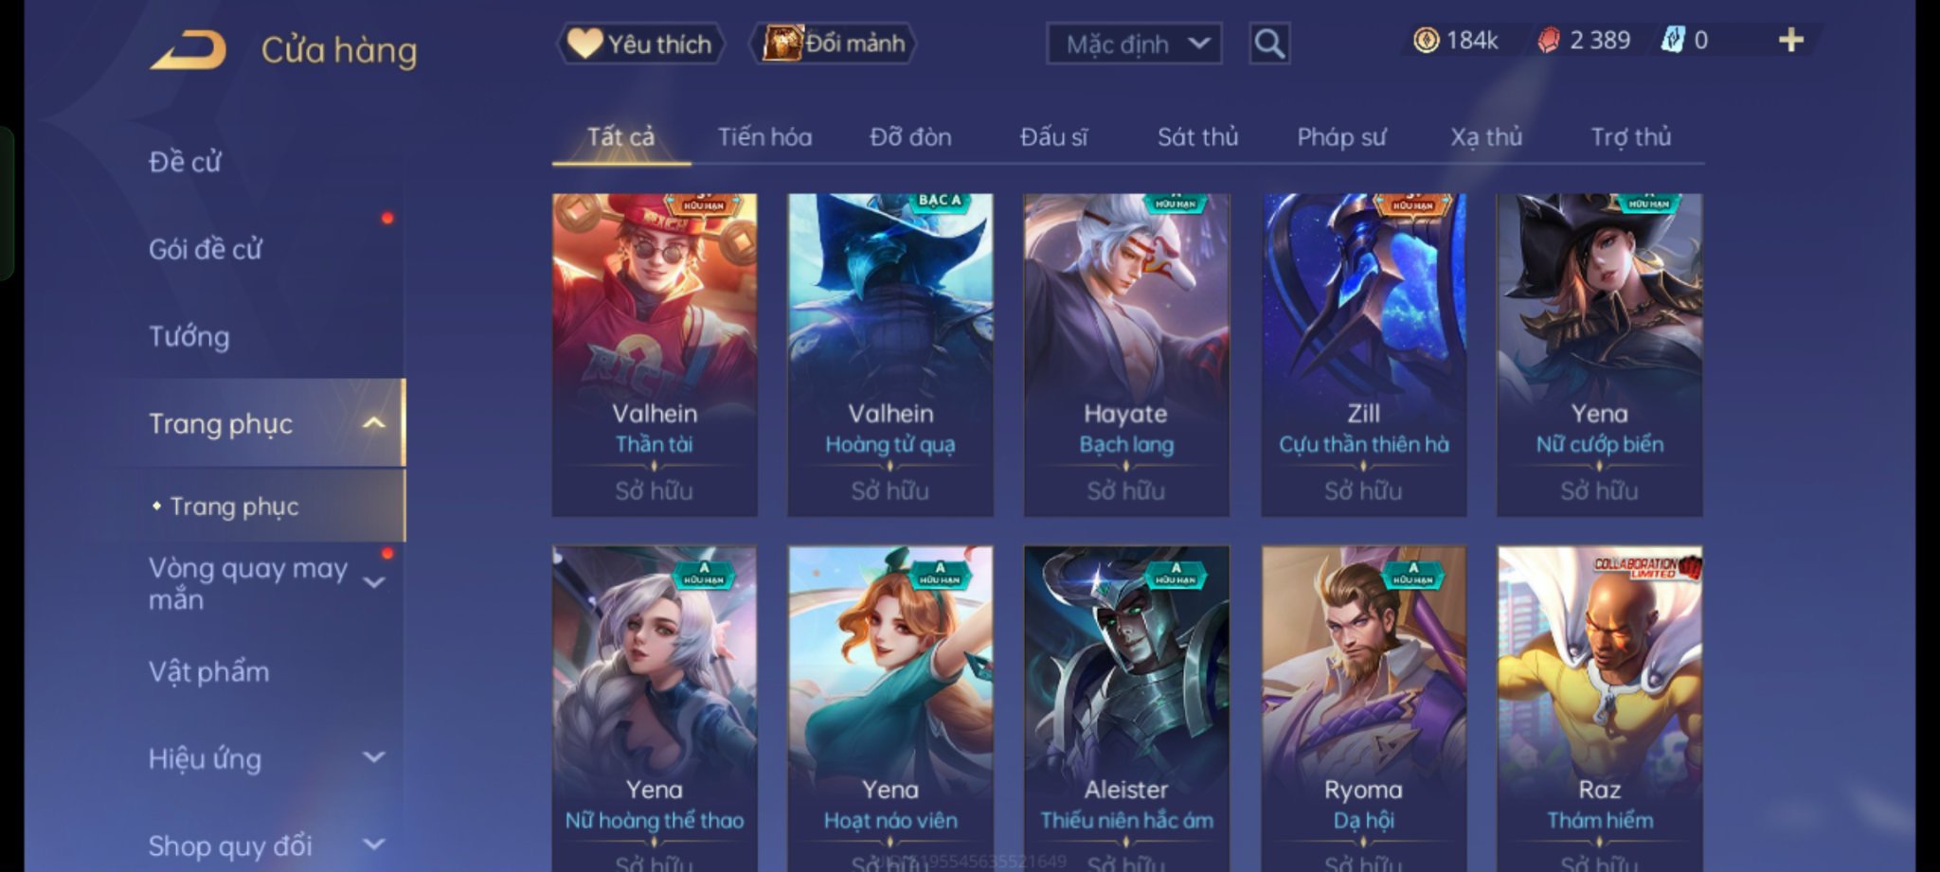
Task: Open Gói đề cử in sidebar
Action: [205, 249]
